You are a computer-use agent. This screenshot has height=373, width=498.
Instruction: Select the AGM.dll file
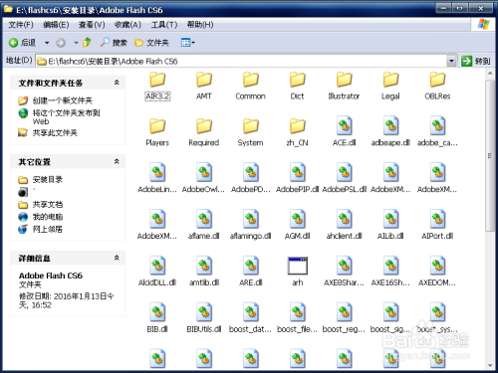(x=298, y=225)
